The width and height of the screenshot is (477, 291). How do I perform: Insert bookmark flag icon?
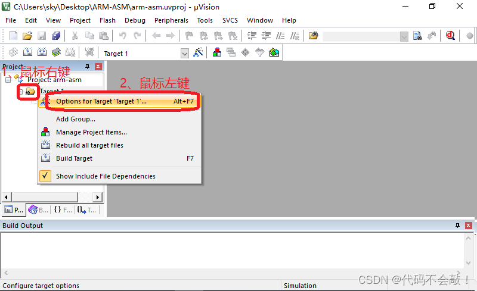[x=189, y=36]
